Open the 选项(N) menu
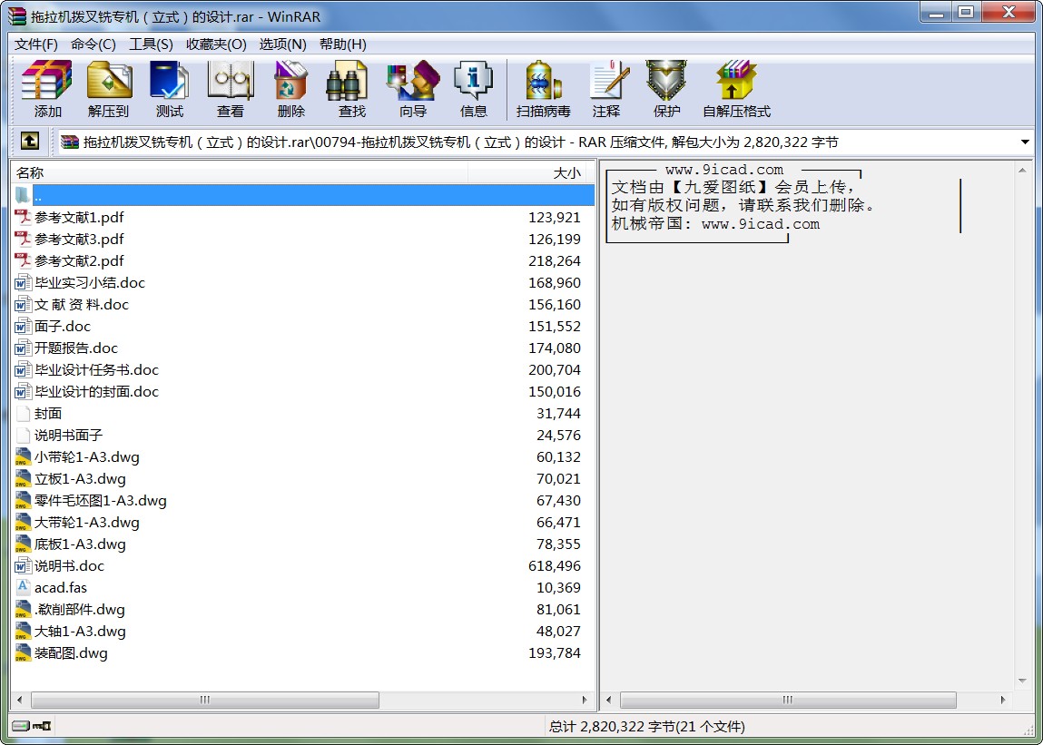Image resolution: width=1043 pixels, height=745 pixels. (x=282, y=44)
